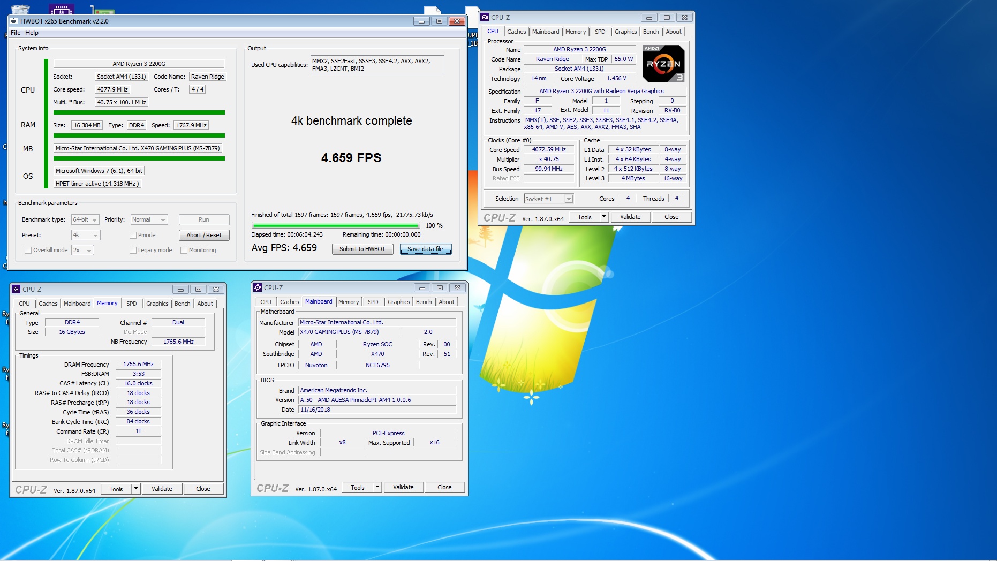Expand Tools arrow in CPU-Z CPU window
997x561 pixels.
point(605,217)
